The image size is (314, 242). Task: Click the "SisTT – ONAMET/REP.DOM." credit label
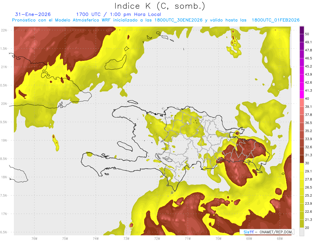point(267,232)
